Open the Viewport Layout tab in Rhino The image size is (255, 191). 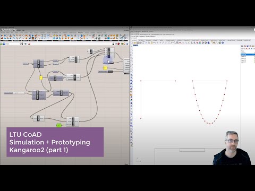(170, 40)
